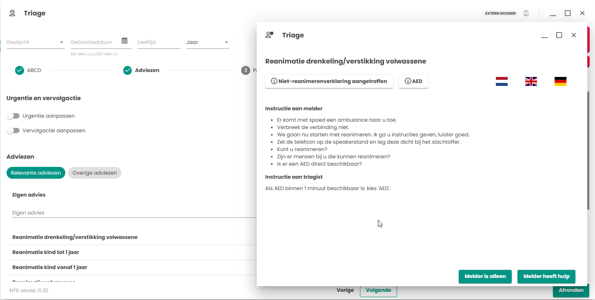Image resolution: width=595 pixels, height=300 pixels.
Task: Click the 'Instructie aan triagist' heading
Action: 294,177
